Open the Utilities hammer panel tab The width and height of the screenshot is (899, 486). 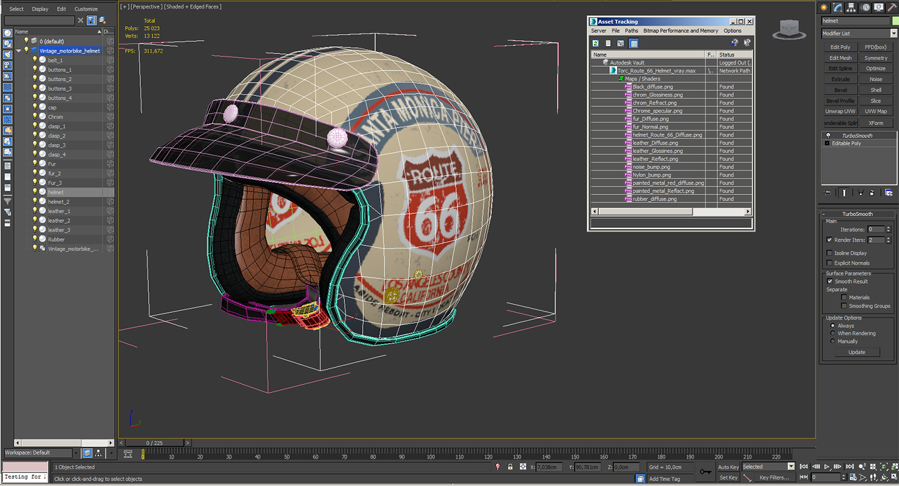point(892,7)
